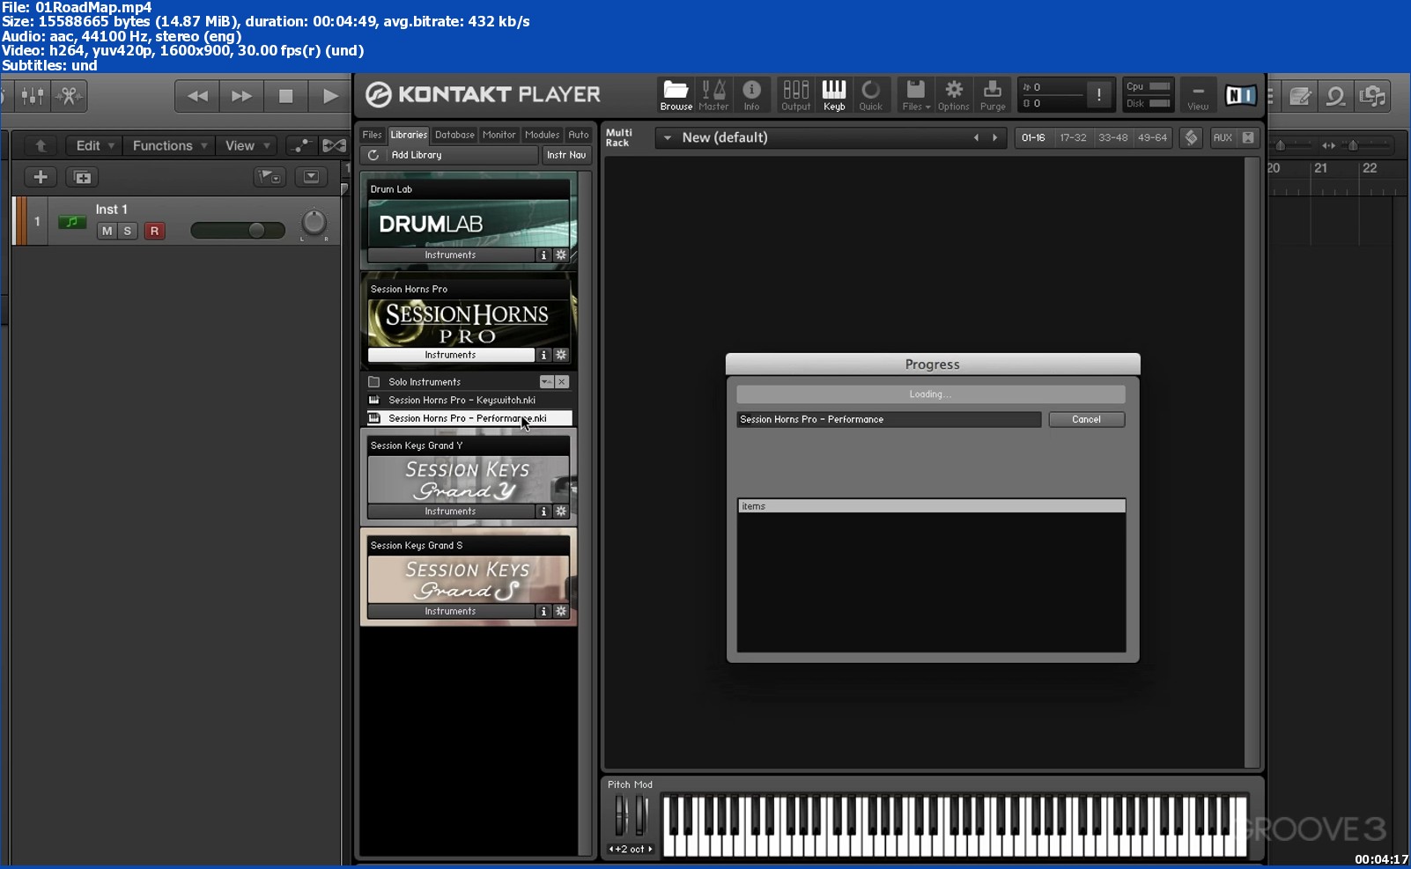Go to the next multi preset arrow
This screenshot has height=869, width=1411.
995,138
